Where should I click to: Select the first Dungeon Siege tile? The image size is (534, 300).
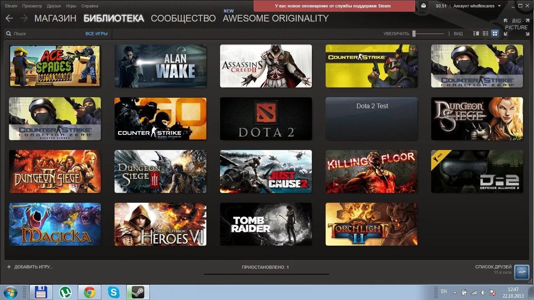(x=477, y=119)
